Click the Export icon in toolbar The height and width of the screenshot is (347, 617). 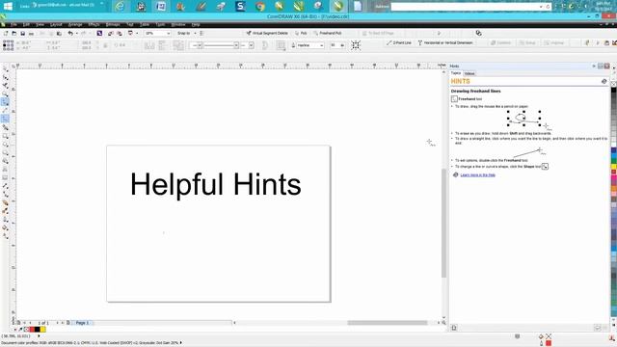[x=120, y=34]
